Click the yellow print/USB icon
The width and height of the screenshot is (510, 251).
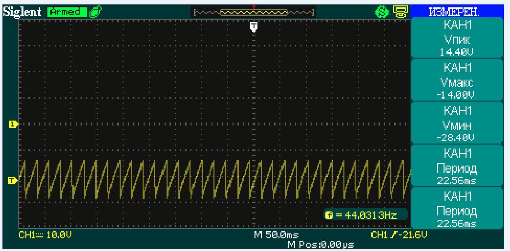[400, 12]
